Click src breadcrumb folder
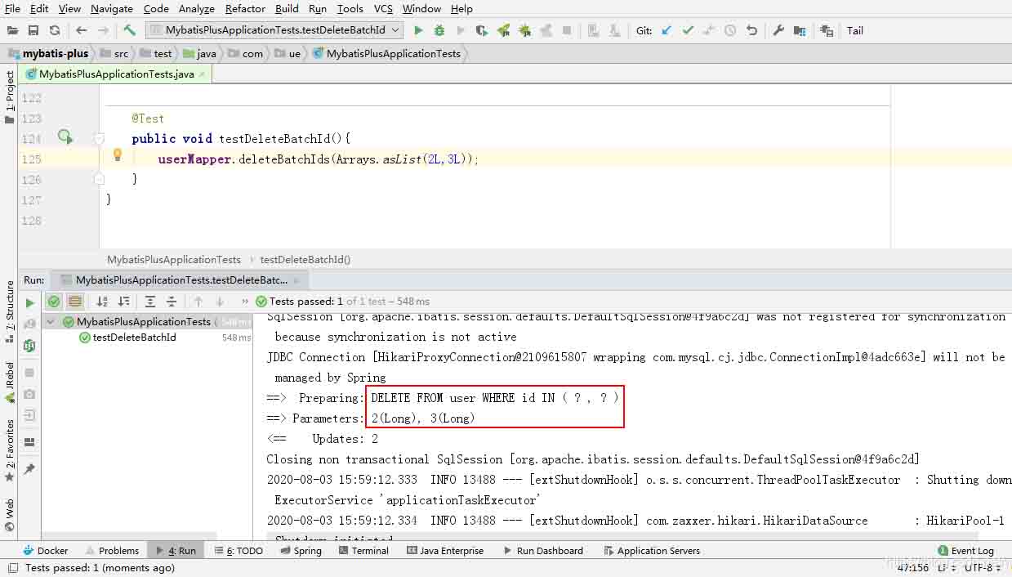The image size is (1012, 577). click(x=114, y=53)
